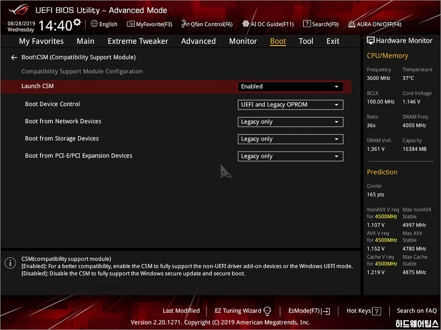Click the 08/28/2019 date text
This screenshot has width=441, height=330.
22,23
